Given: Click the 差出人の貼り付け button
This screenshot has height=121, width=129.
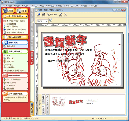Looking at the screenshot, I should 15,37.
